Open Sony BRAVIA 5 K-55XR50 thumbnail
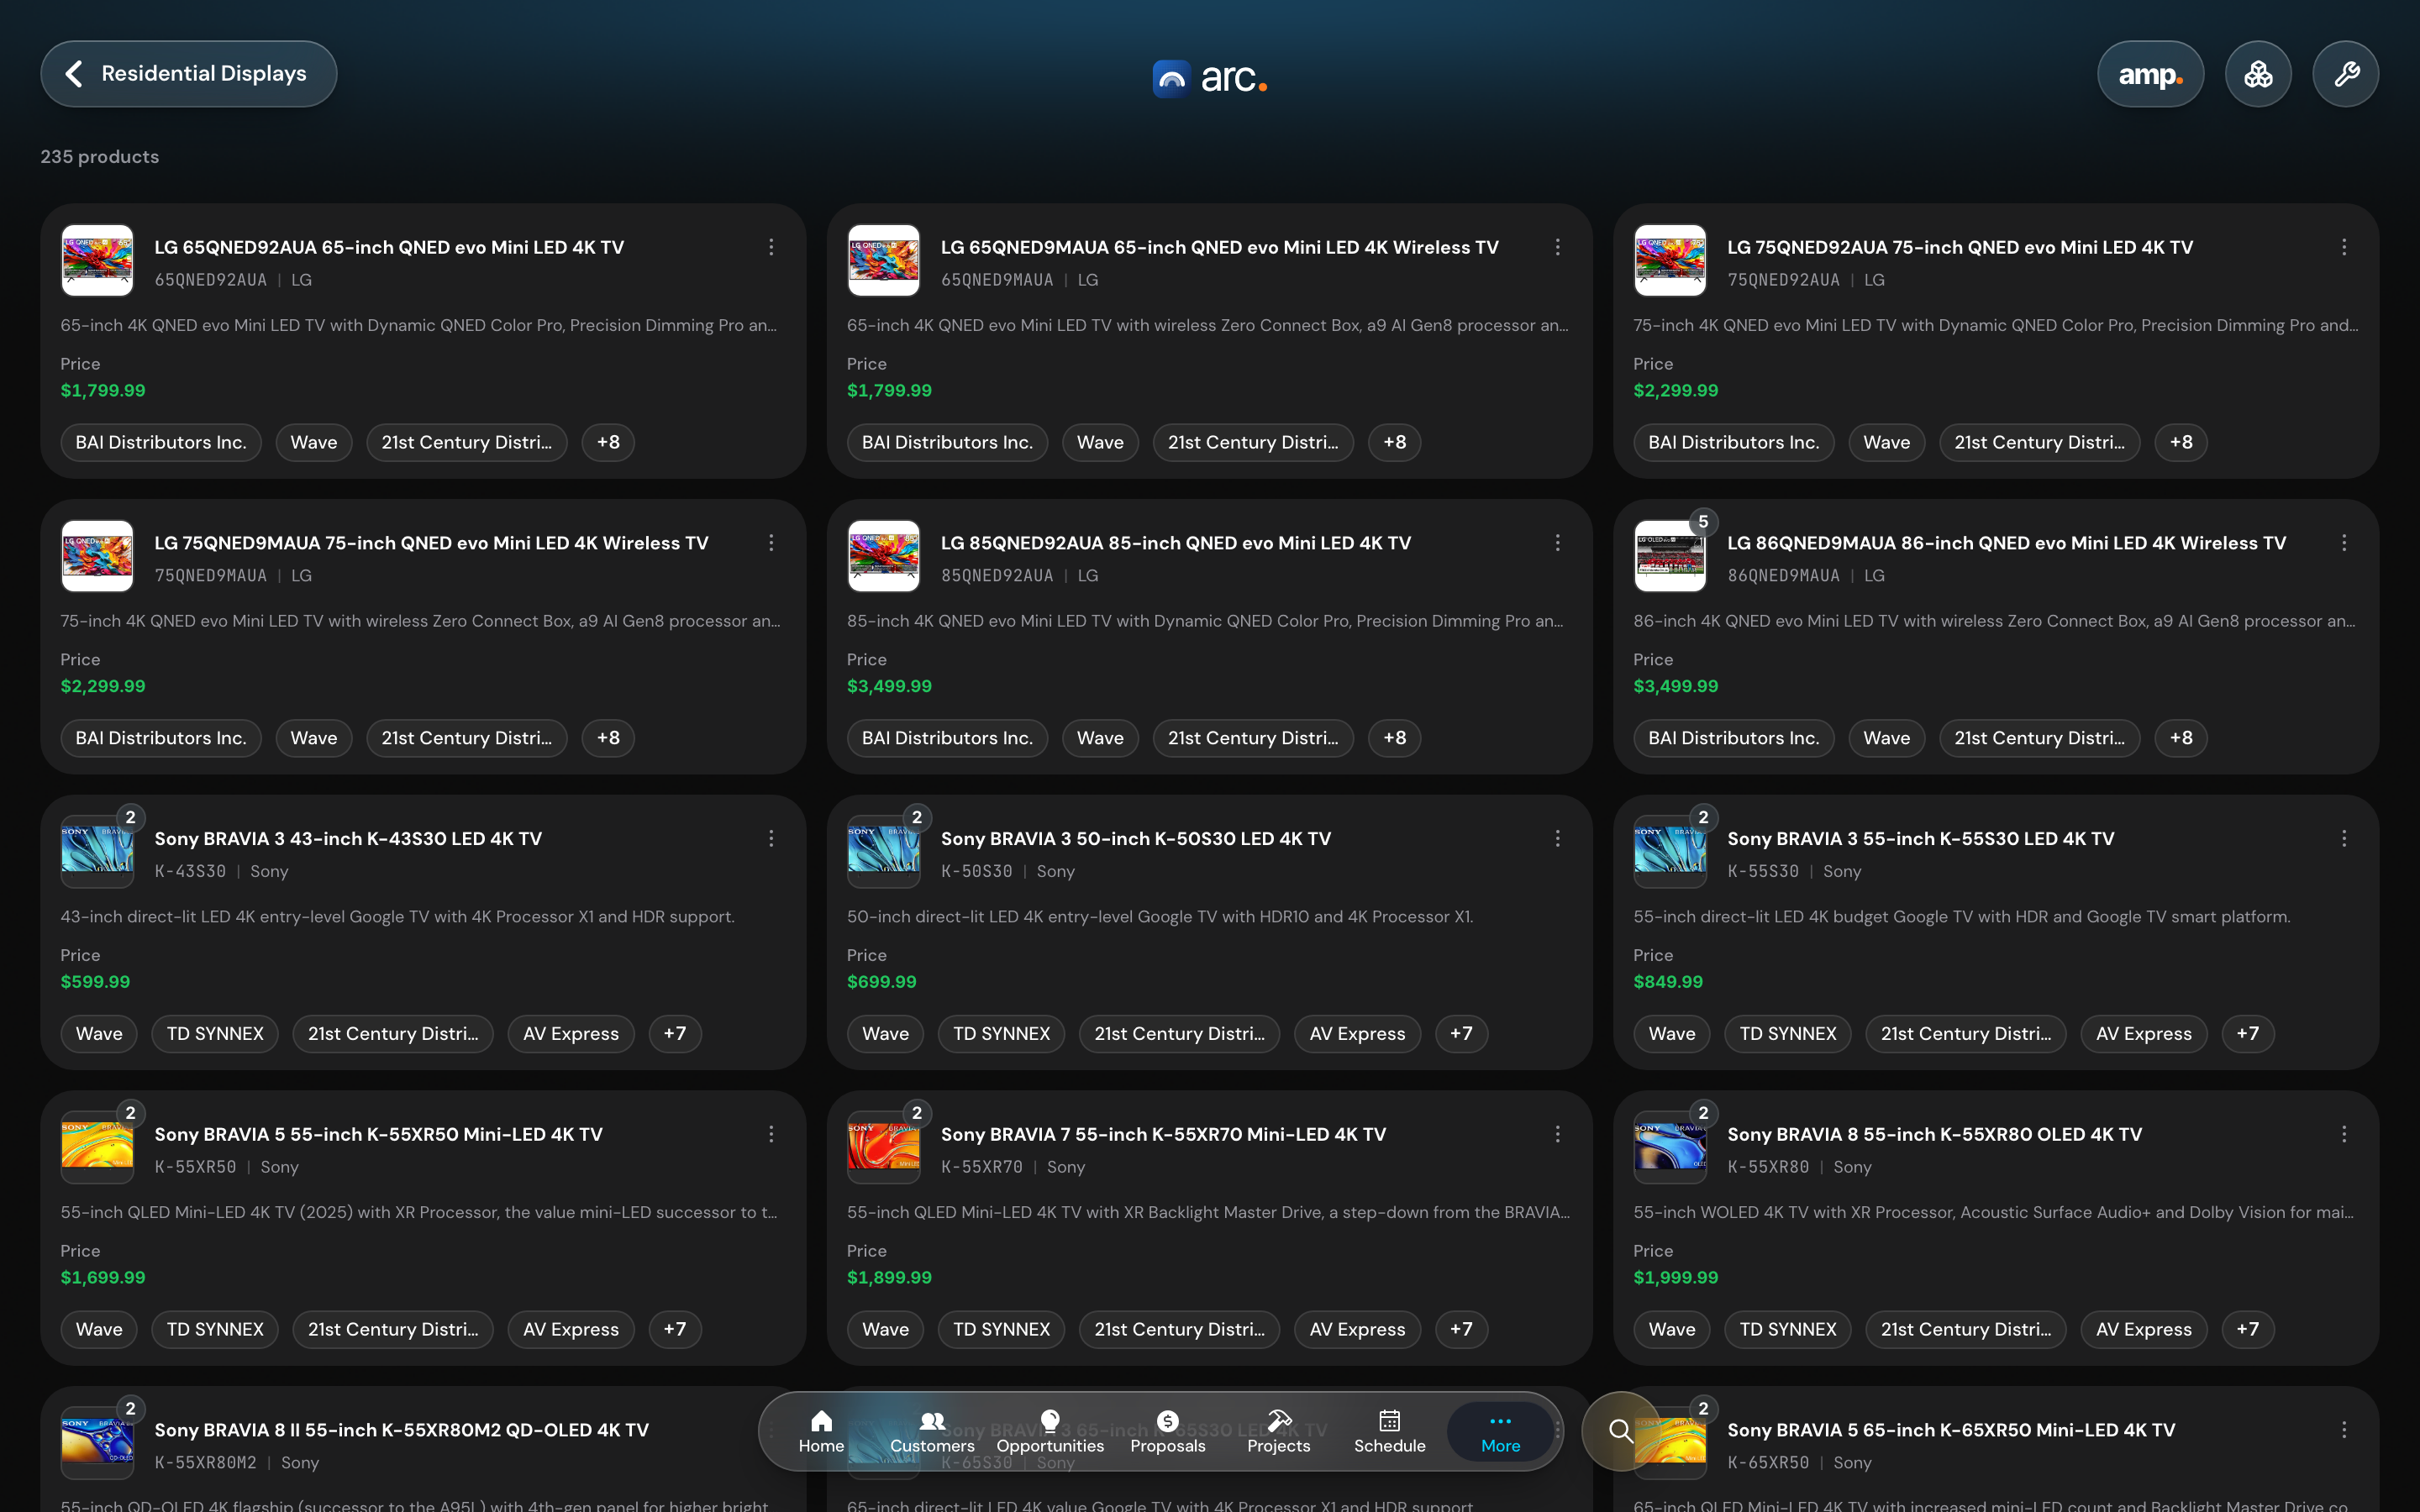The height and width of the screenshot is (1512, 2420). (x=97, y=1147)
